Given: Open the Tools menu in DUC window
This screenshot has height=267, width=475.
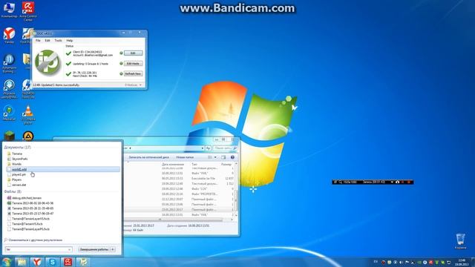Looking at the screenshot, I should (x=58, y=40).
